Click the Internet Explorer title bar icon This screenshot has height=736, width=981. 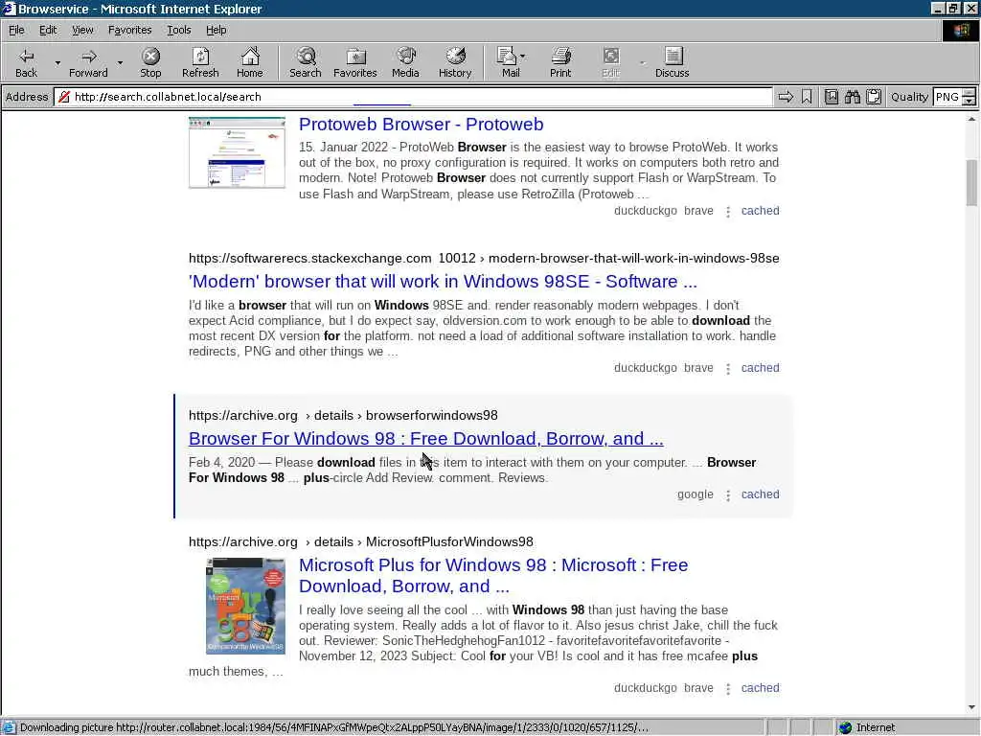tap(8, 8)
